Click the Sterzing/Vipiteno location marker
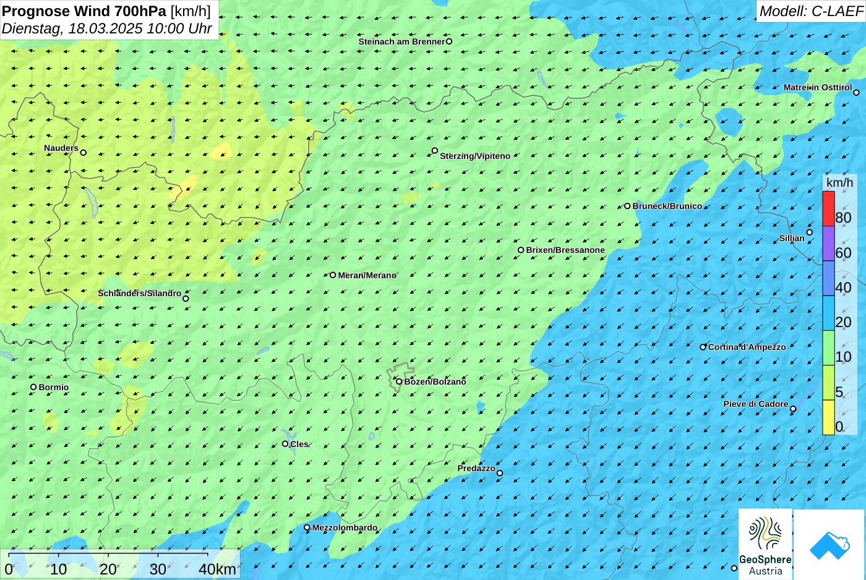 (435, 150)
